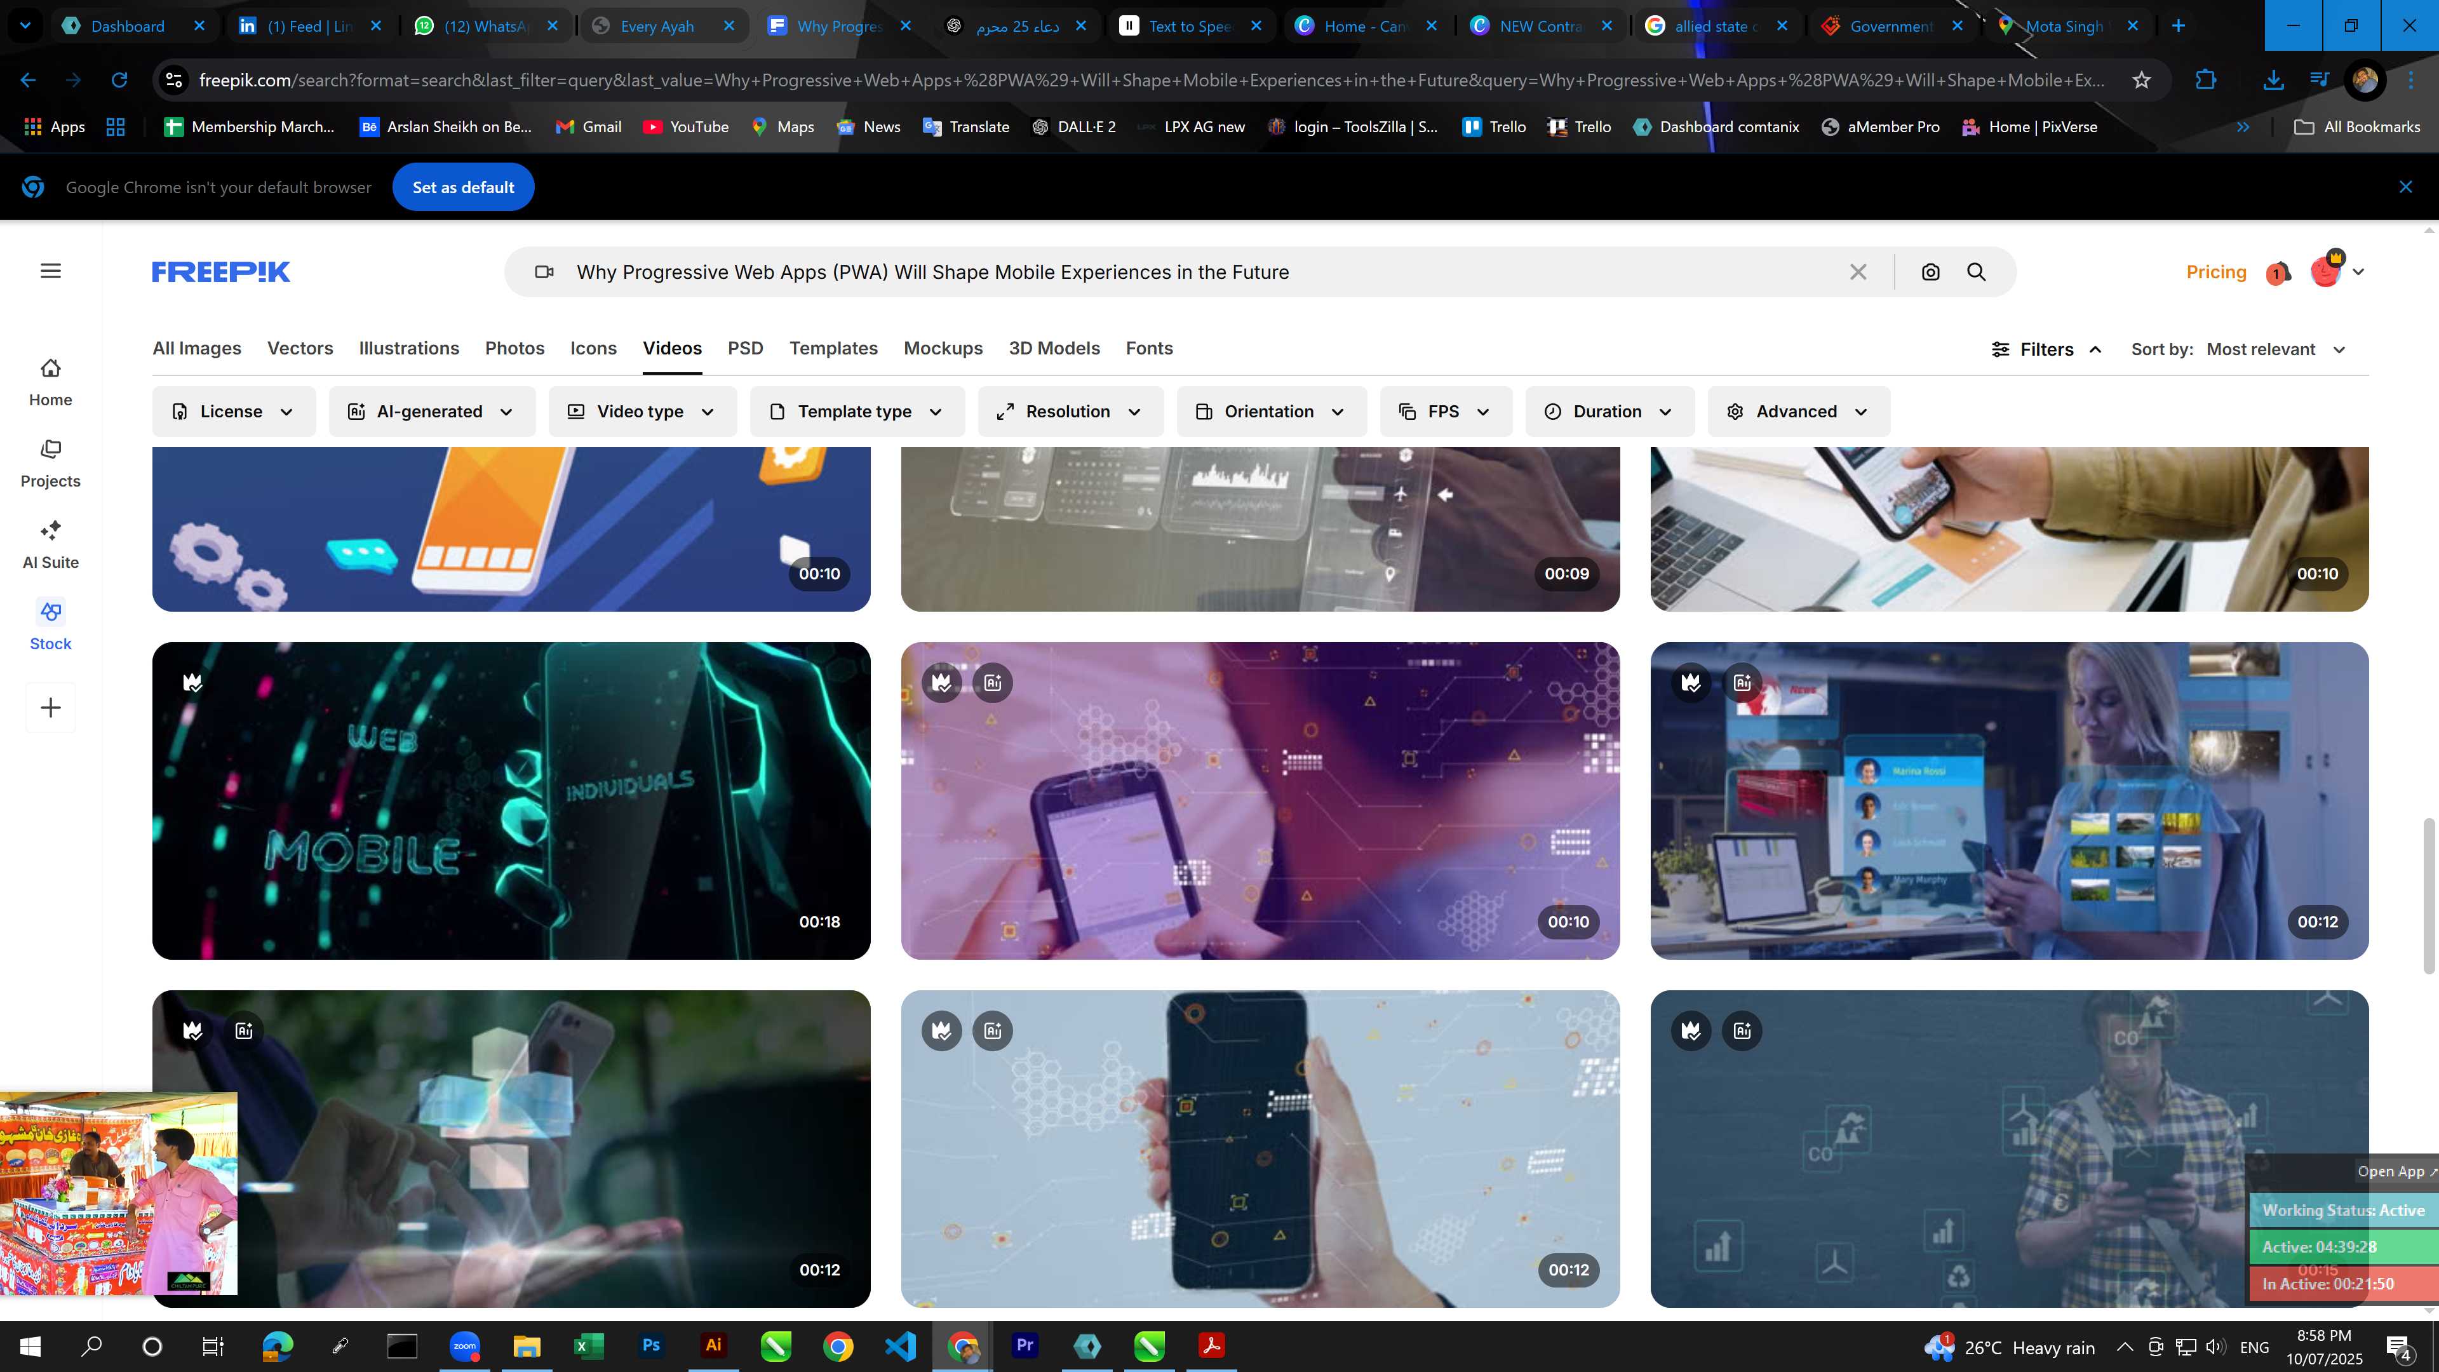Viewport: 2439px width, 1372px height.
Task: Click Set as default button
Action: pos(463,187)
